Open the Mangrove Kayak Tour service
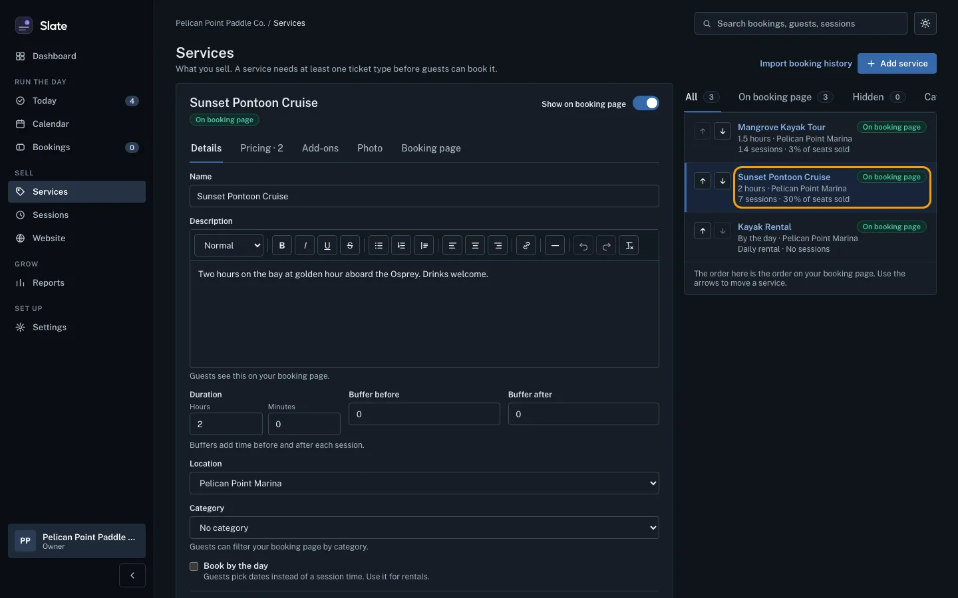Screen dimensions: 958x598 (832, 138)
